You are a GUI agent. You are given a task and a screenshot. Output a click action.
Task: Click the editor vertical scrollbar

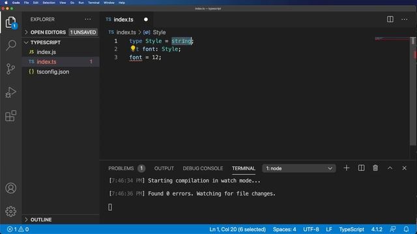pyautogui.click(x=413, y=90)
